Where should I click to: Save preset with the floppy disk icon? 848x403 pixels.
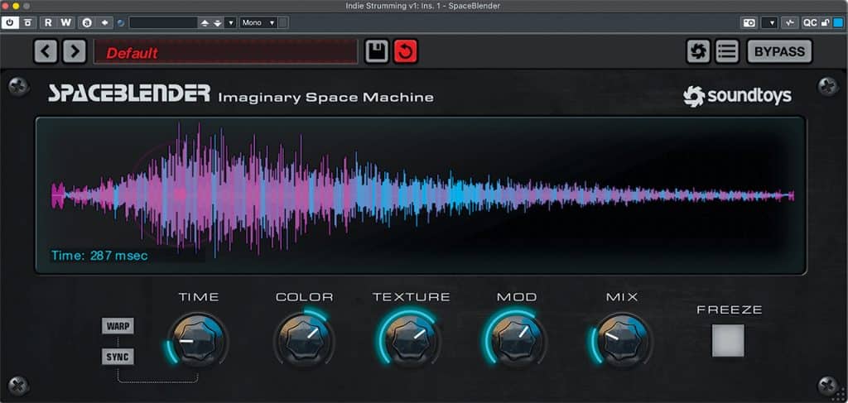(x=377, y=51)
